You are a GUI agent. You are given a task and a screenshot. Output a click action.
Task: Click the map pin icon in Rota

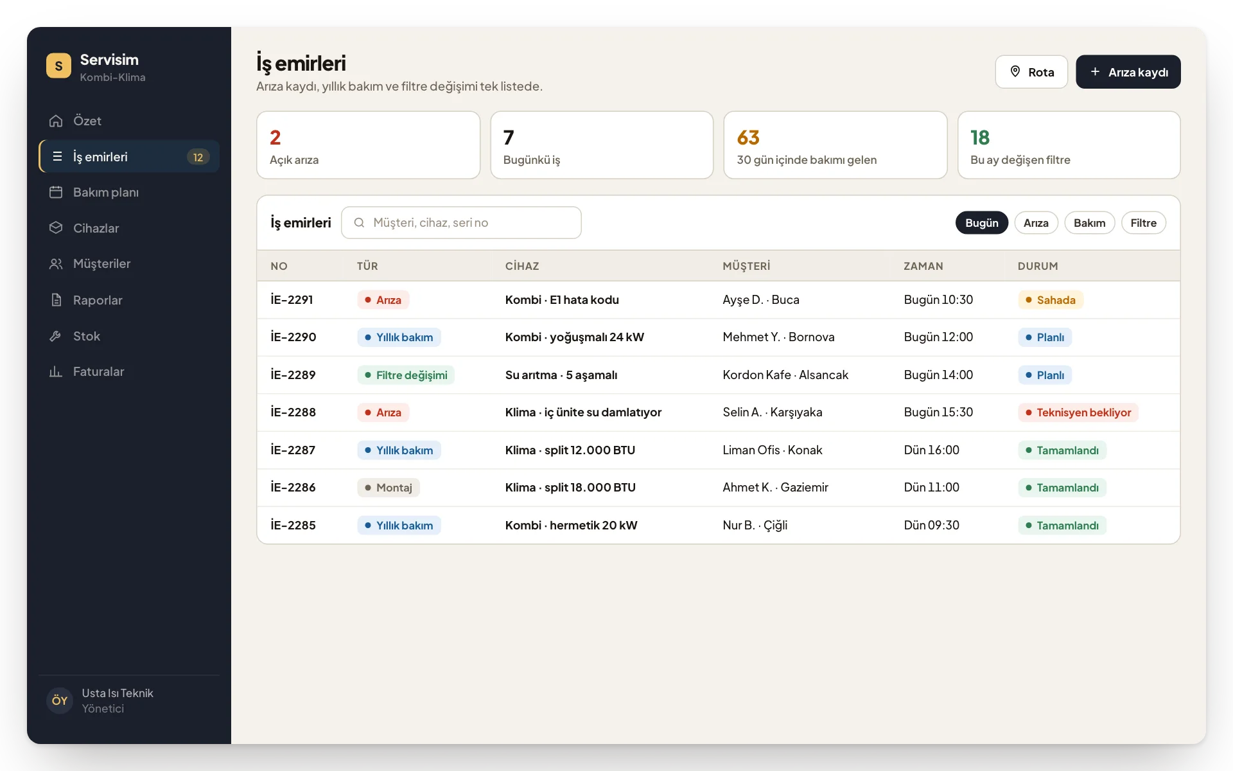[x=1015, y=71]
